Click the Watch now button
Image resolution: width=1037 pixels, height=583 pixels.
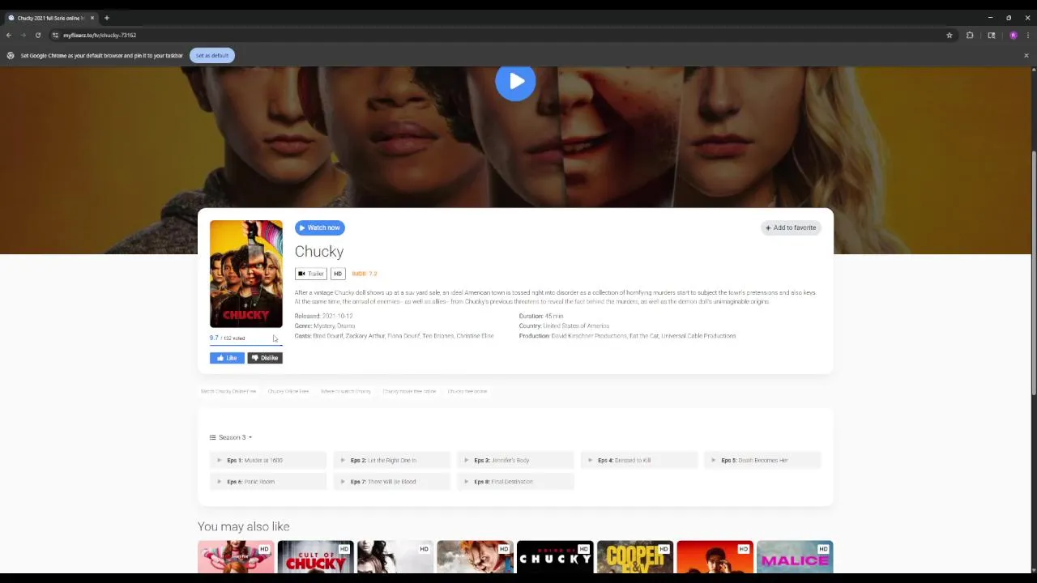tap(320, 228)
